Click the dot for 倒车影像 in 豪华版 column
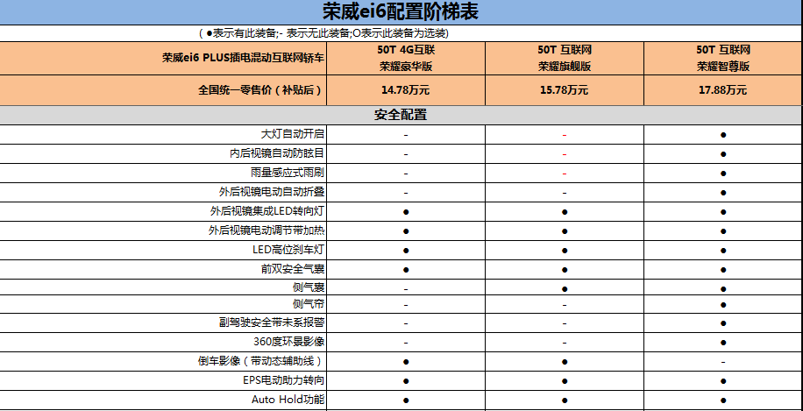Screen dimensions: 803x411 tap(406, 362)
